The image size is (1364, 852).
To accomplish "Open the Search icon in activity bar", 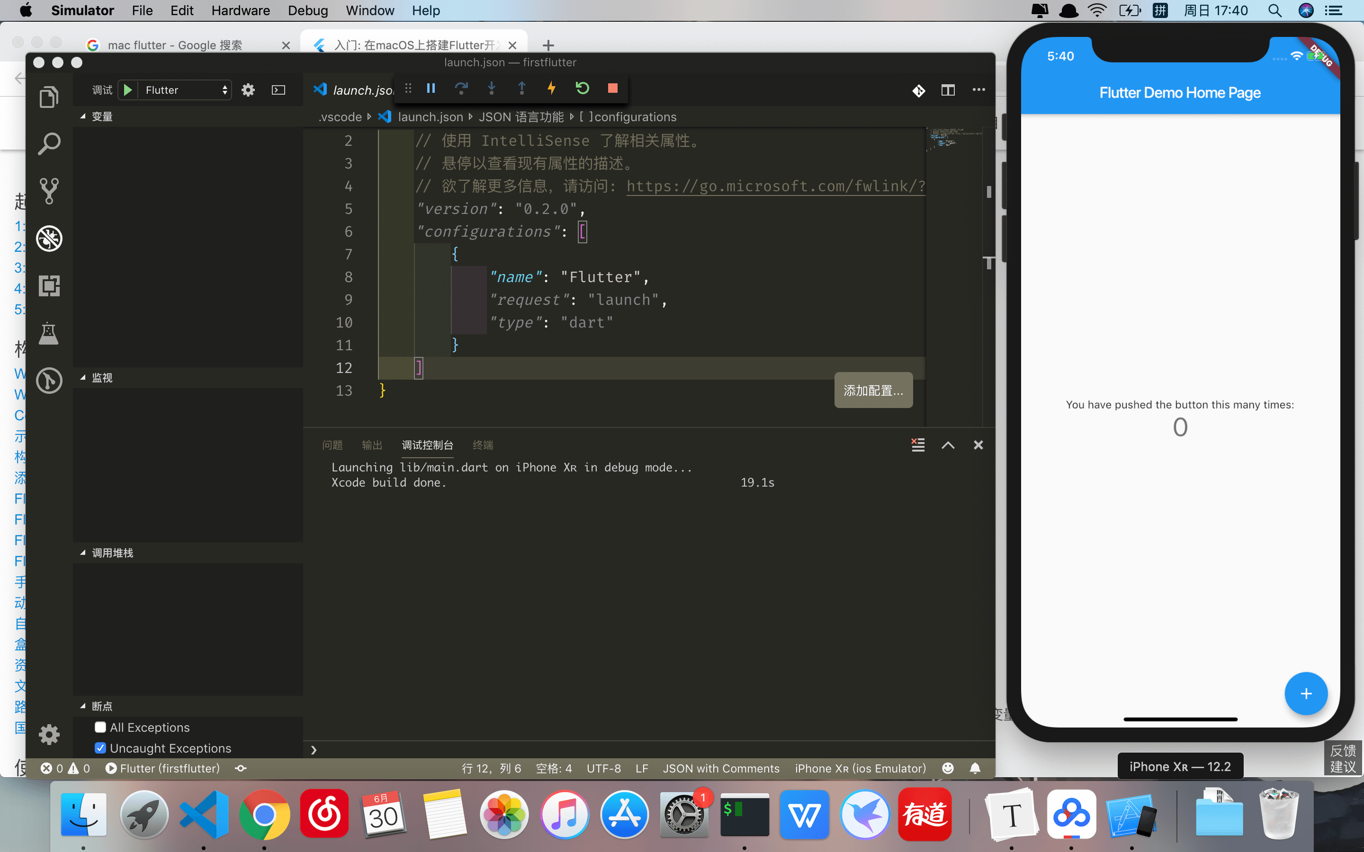I will (49, 144).
